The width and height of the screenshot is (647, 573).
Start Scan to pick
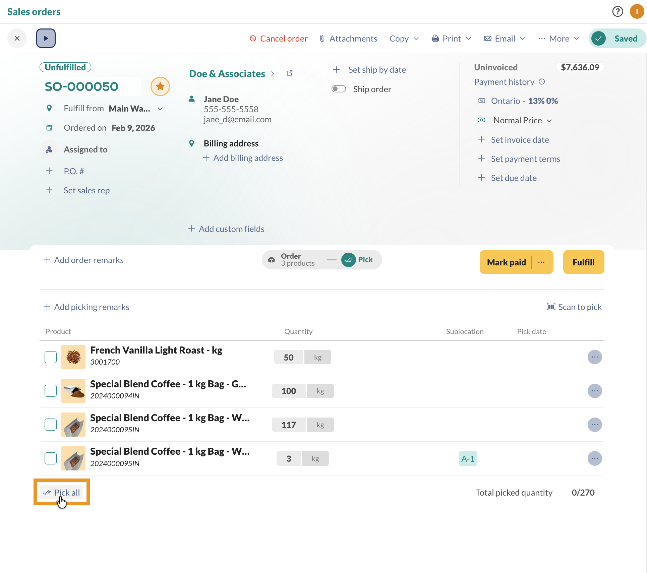[574, 307]
